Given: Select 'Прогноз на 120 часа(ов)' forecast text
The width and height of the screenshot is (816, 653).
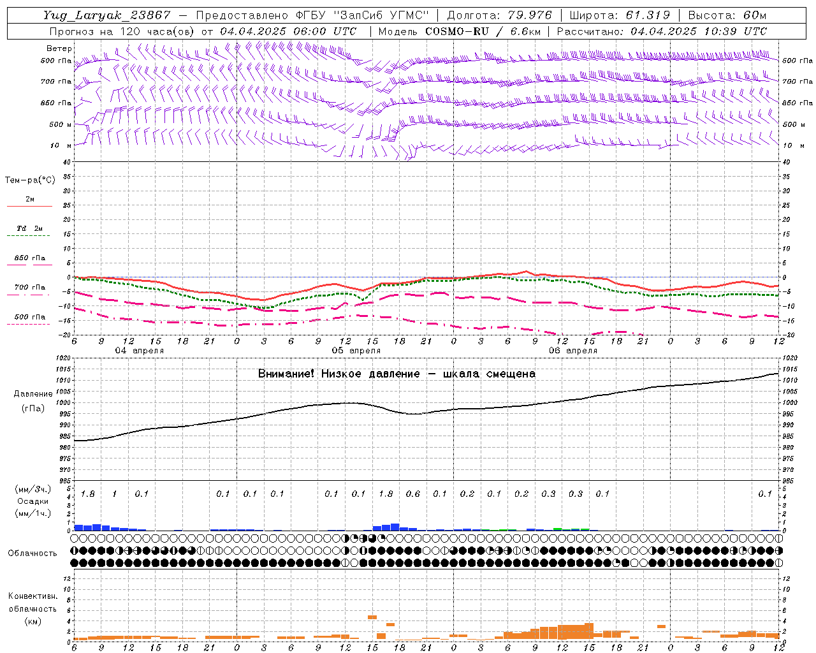Looking at the screenshot, I should point(122,31).
